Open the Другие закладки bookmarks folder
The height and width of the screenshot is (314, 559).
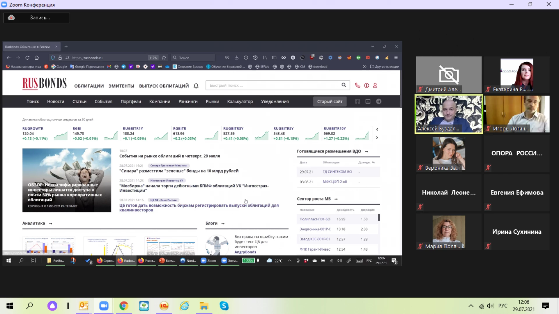point(385,67)
